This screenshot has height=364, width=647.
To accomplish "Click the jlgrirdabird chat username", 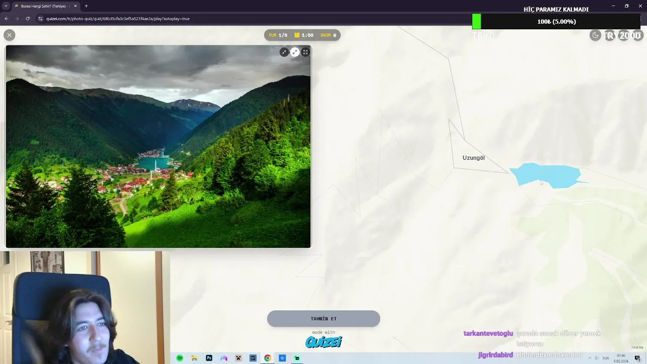I will pyautogui.click(x=495, y=355).
